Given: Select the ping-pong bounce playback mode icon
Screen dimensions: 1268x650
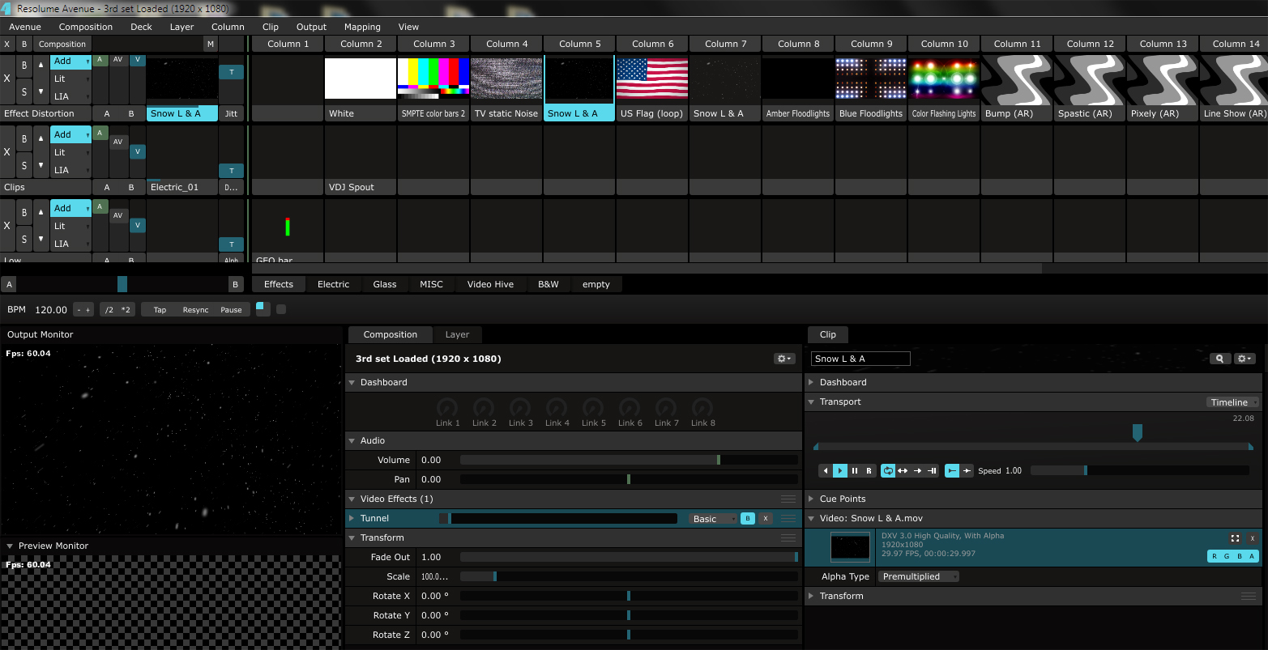Looking at the screenshot, I should tap(903, 471).
